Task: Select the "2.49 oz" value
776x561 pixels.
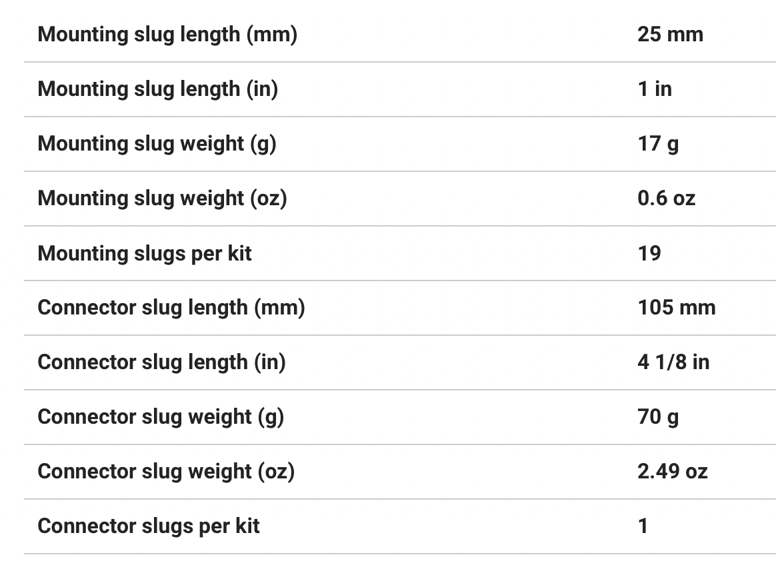Action: pyautogui.click(x=672, y=471)
